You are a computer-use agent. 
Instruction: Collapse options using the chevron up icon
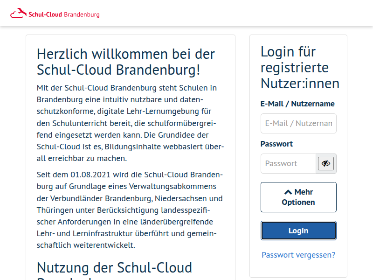(x=288, y=192)
